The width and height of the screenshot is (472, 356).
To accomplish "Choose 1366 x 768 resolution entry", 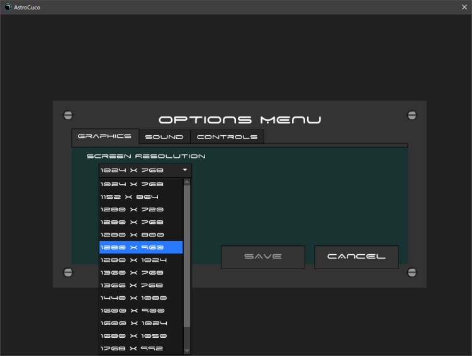I will tap(141, 285).
